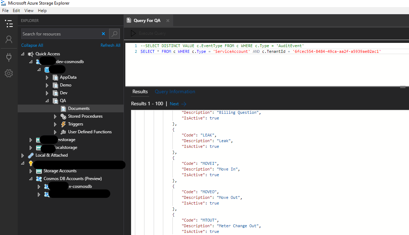Click the User Defined Functions icon
The width and height of the screenshot is (409, 235).
click(63, 132)
